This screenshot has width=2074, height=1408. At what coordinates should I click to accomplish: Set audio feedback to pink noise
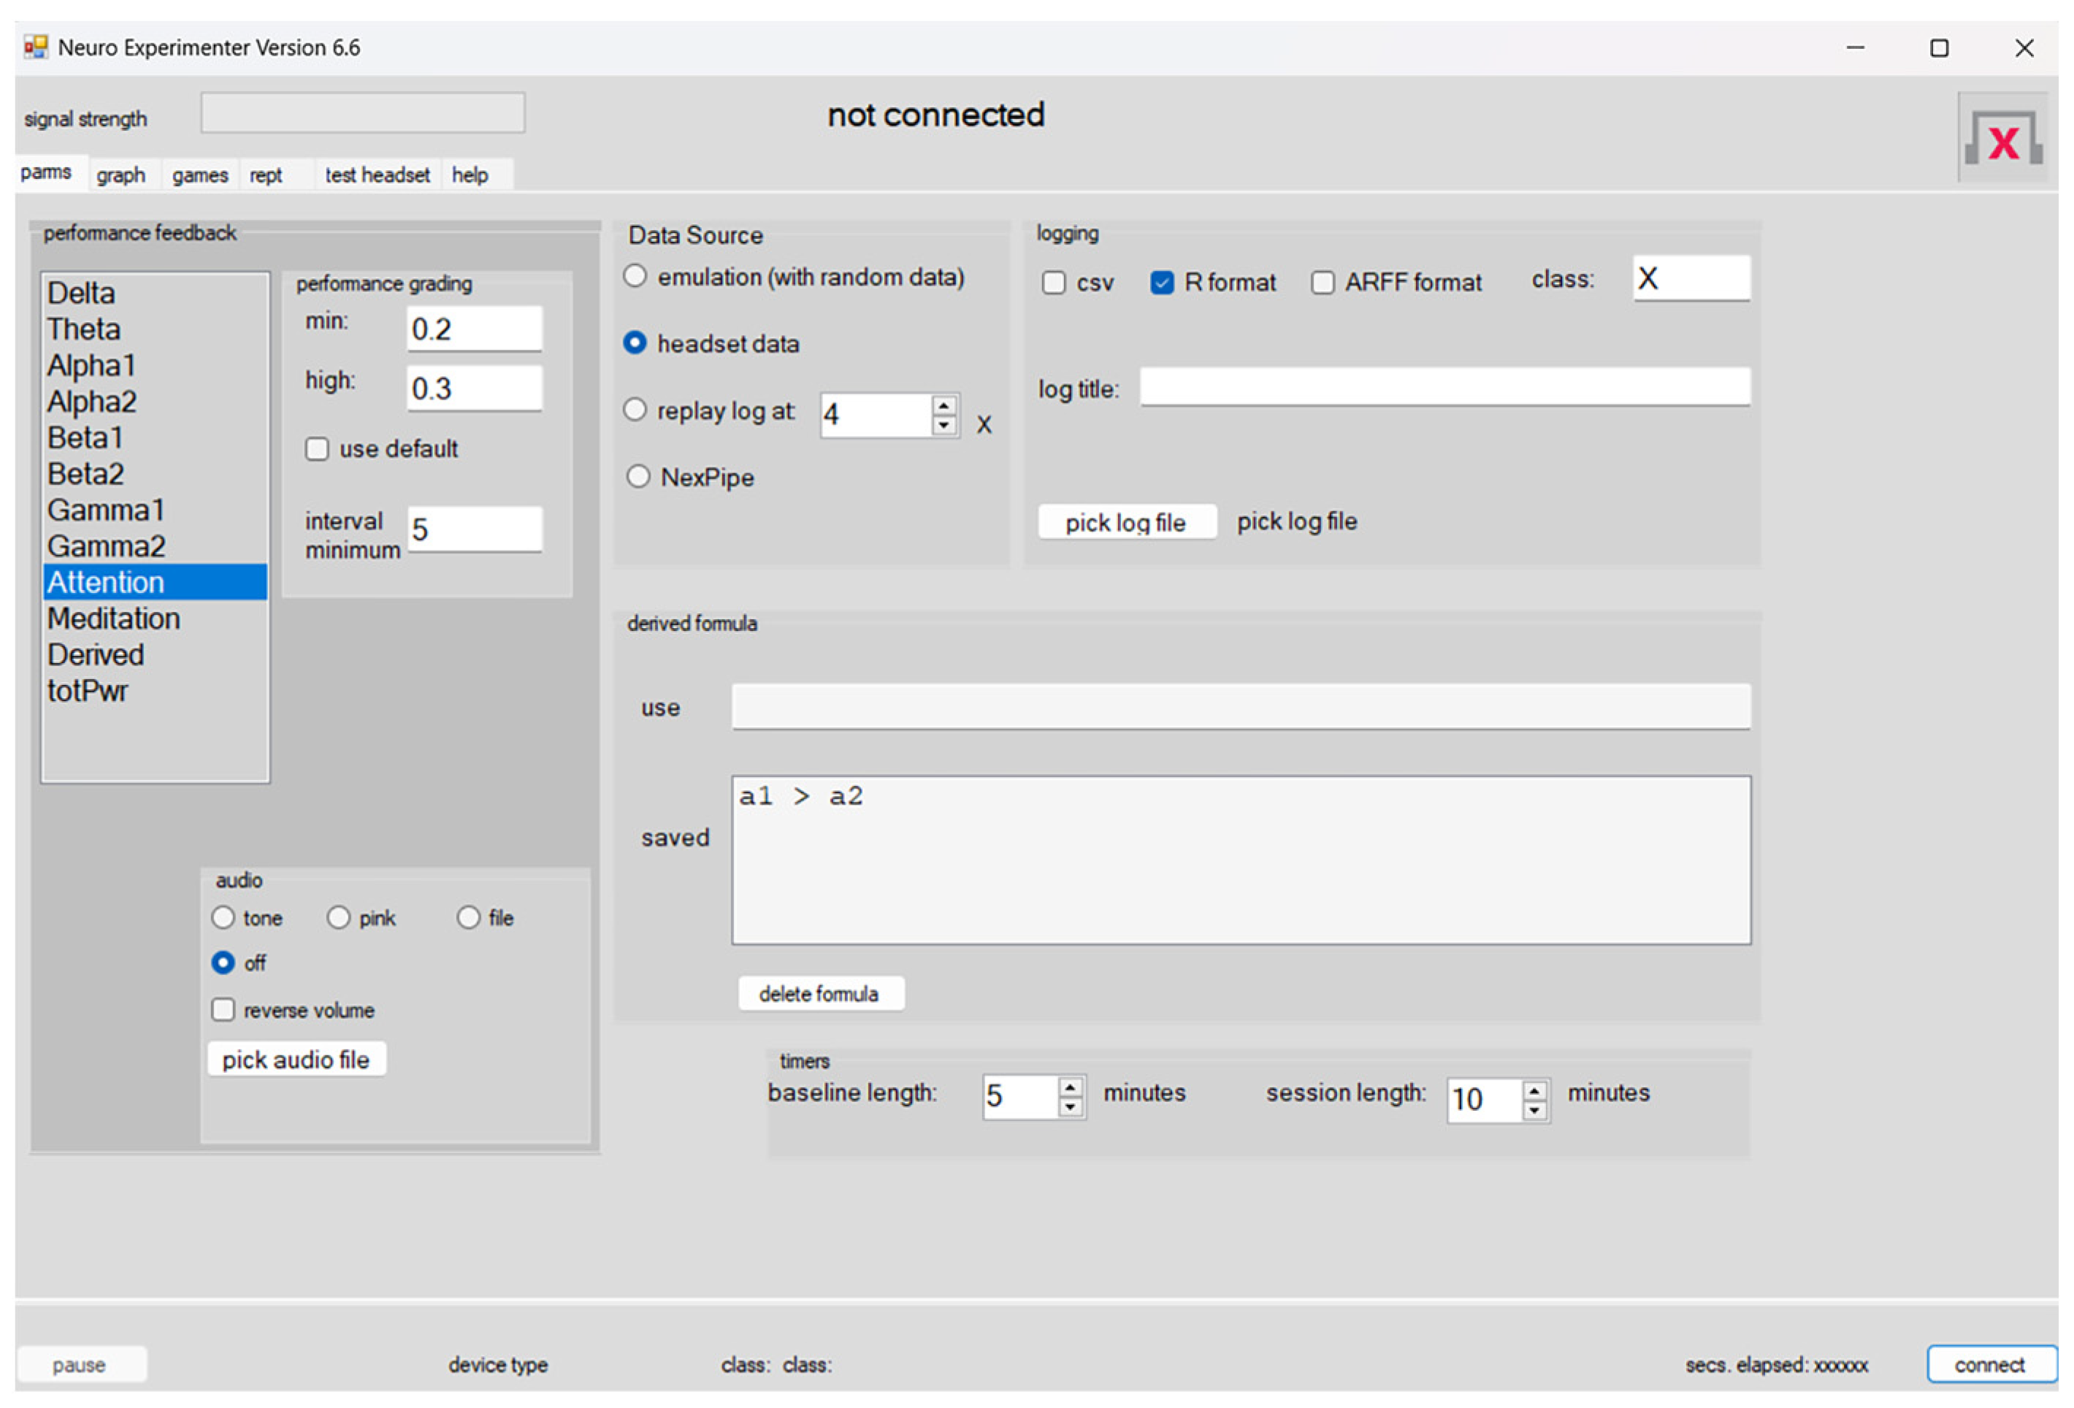coord(338,918)
